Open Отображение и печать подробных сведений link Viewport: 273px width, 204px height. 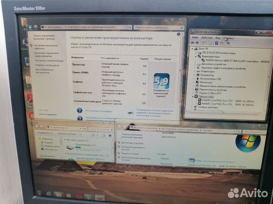[x=154, y=113]
